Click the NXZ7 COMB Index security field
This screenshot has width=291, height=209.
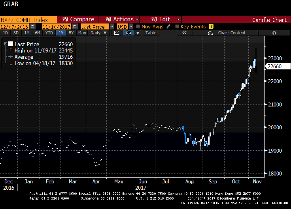[x=28, y=20]
